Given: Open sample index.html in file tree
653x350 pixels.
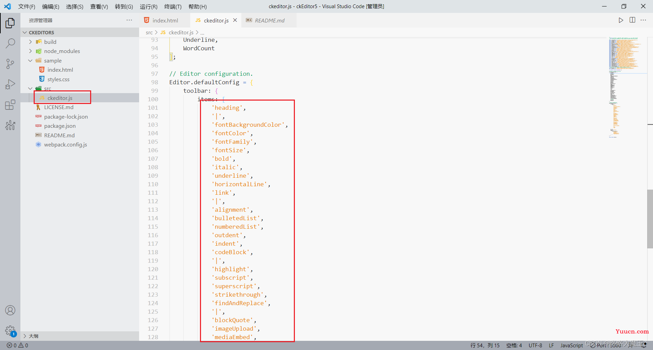Looking at the screenshot, I should [x=80, y=70].
